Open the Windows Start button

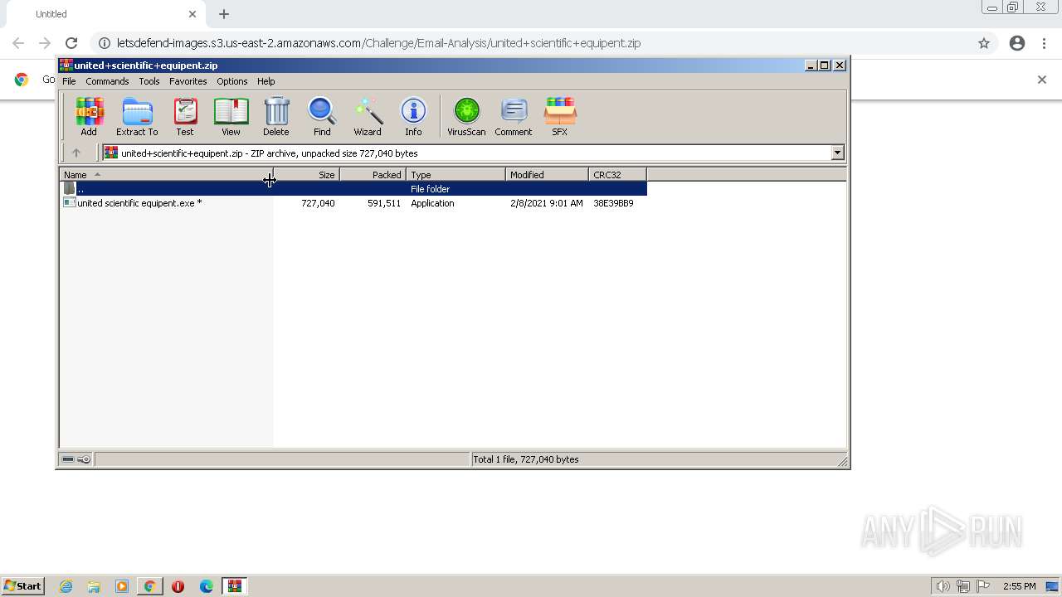(22, 586)
